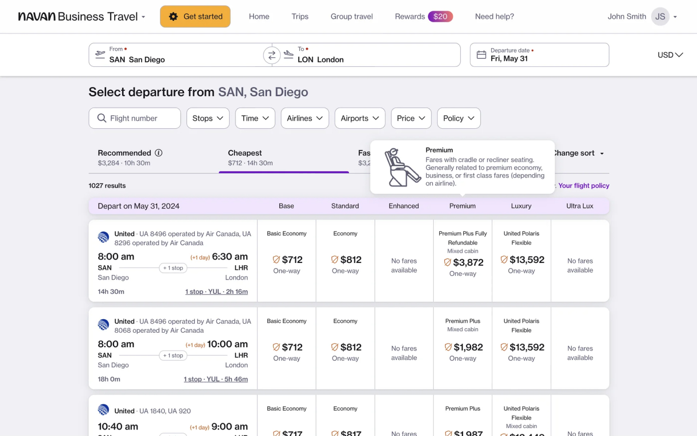This screenshot has height=436, width=697.
Task: Swap origin and destination airports icon
Action: coord(272,55)
